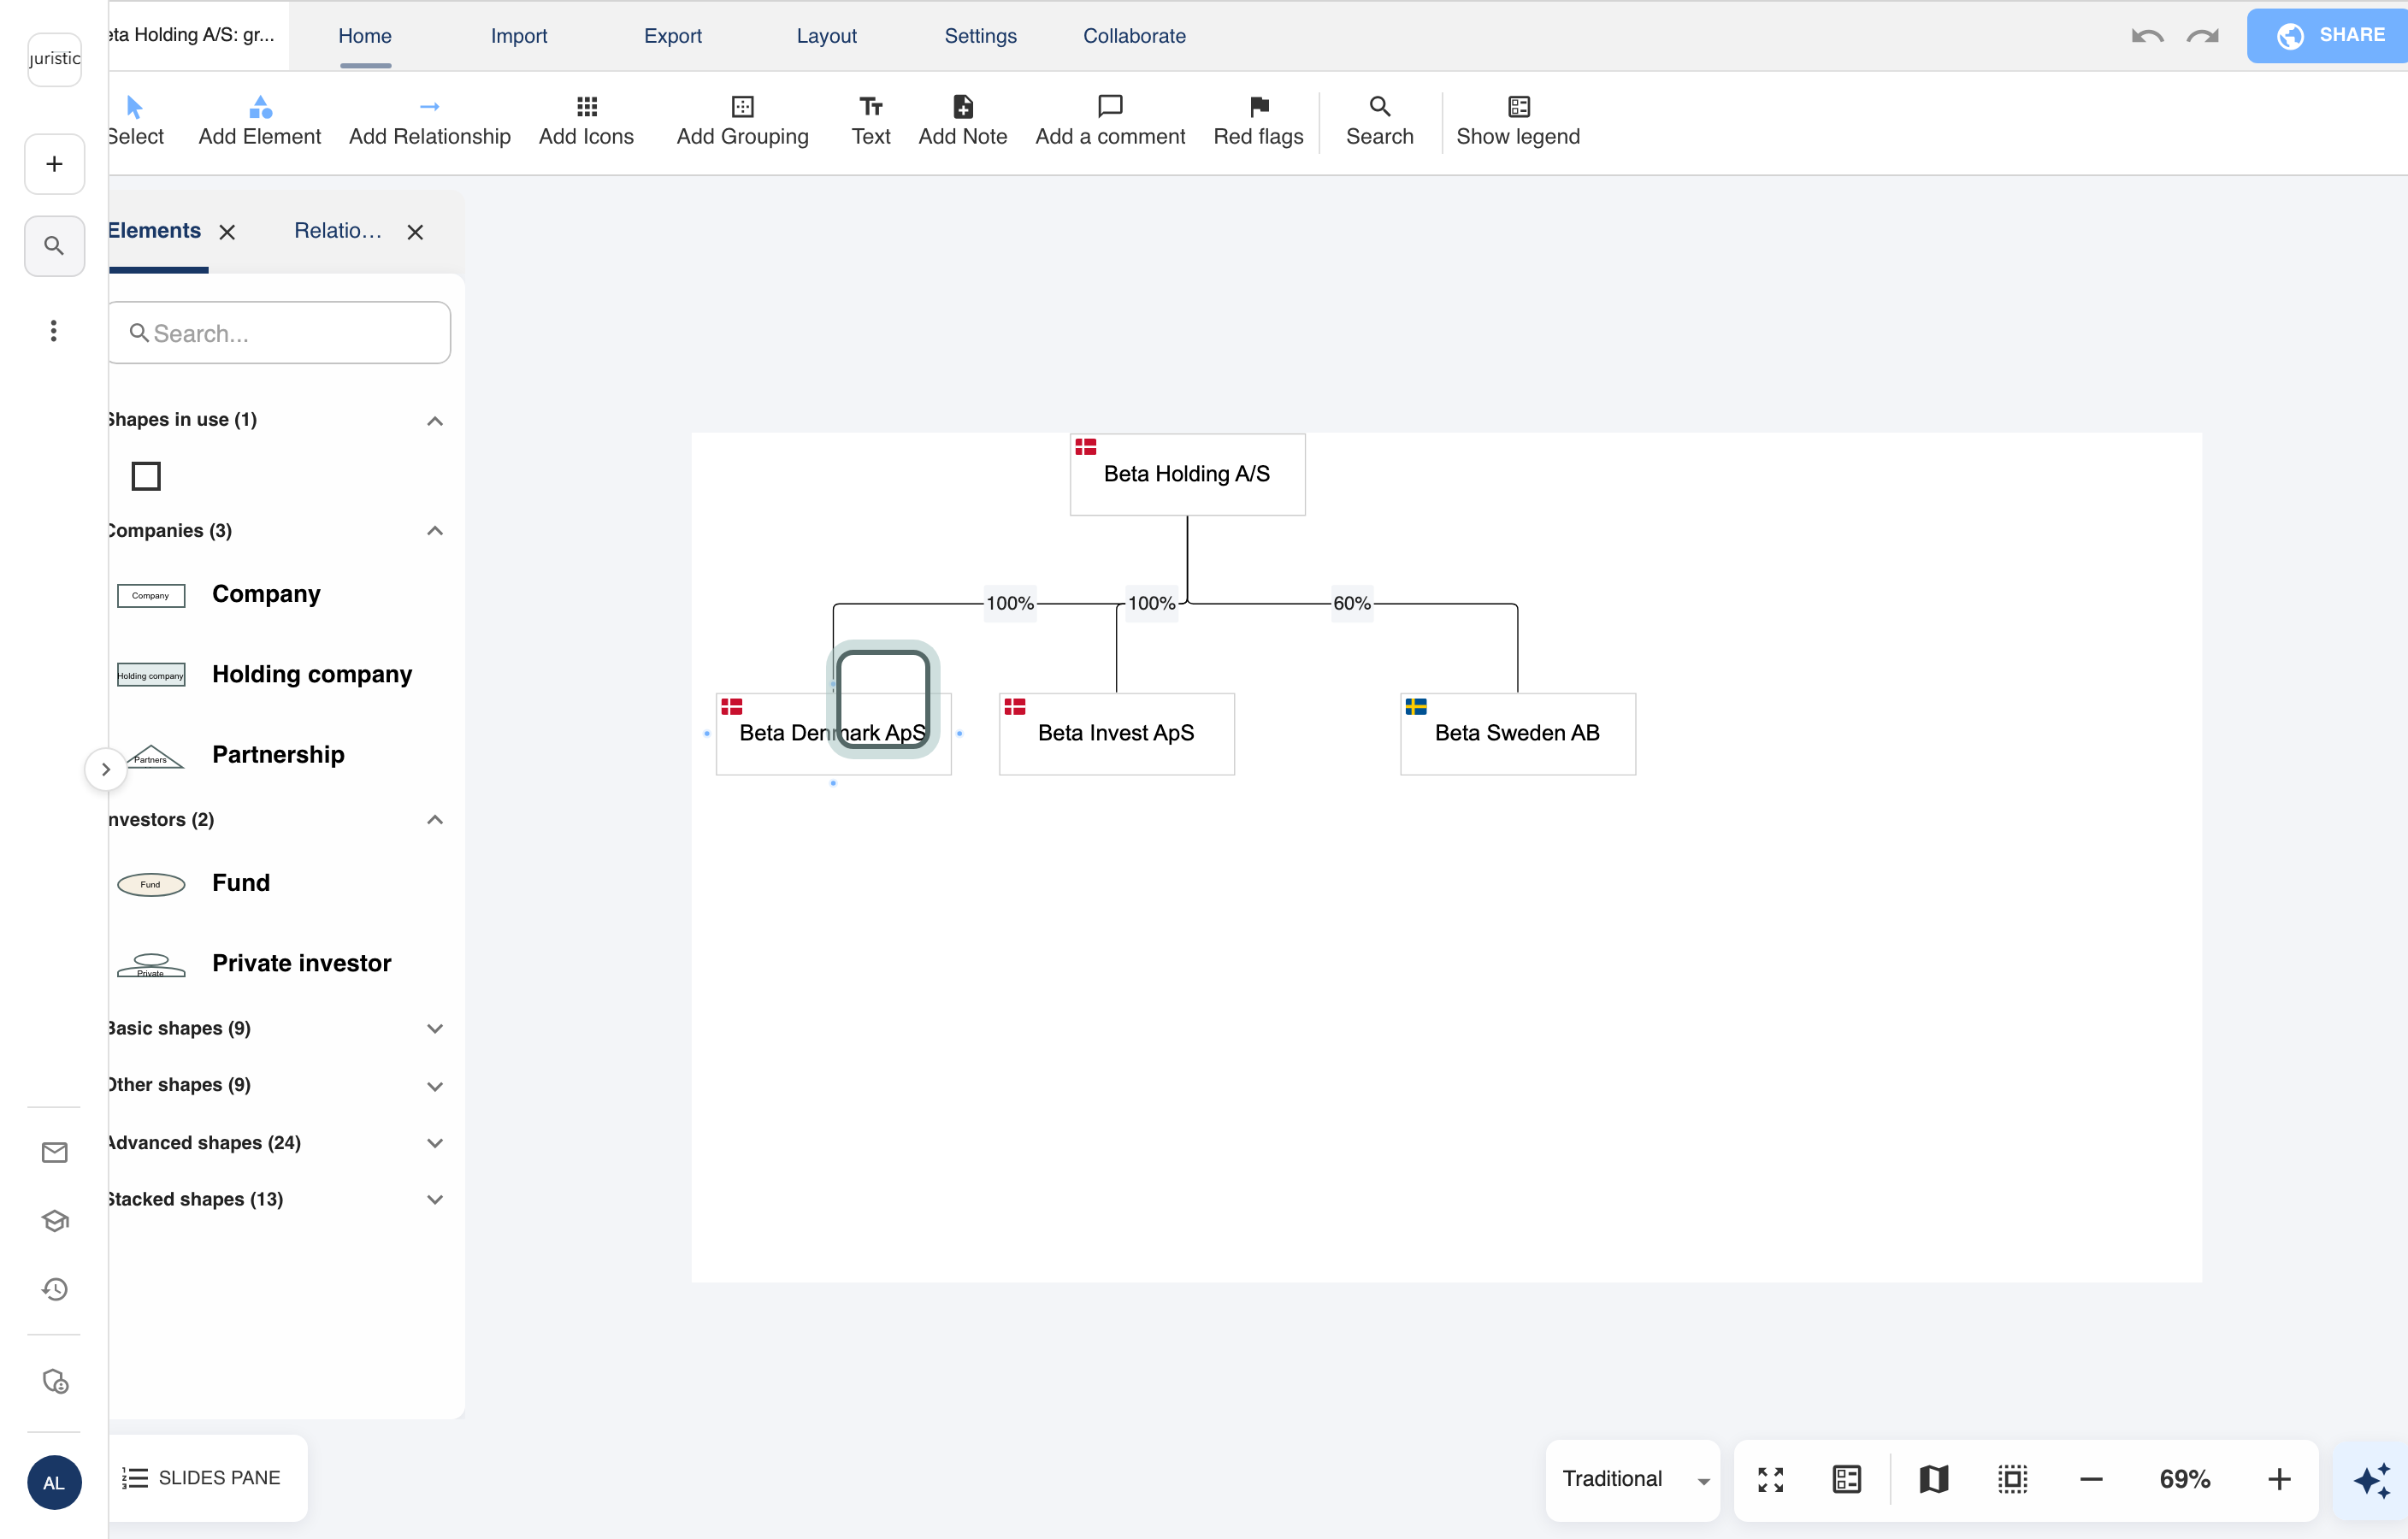This screenshot has height=1539, width=2408.
Task: Undo the last action
Action: [2147, 36]
